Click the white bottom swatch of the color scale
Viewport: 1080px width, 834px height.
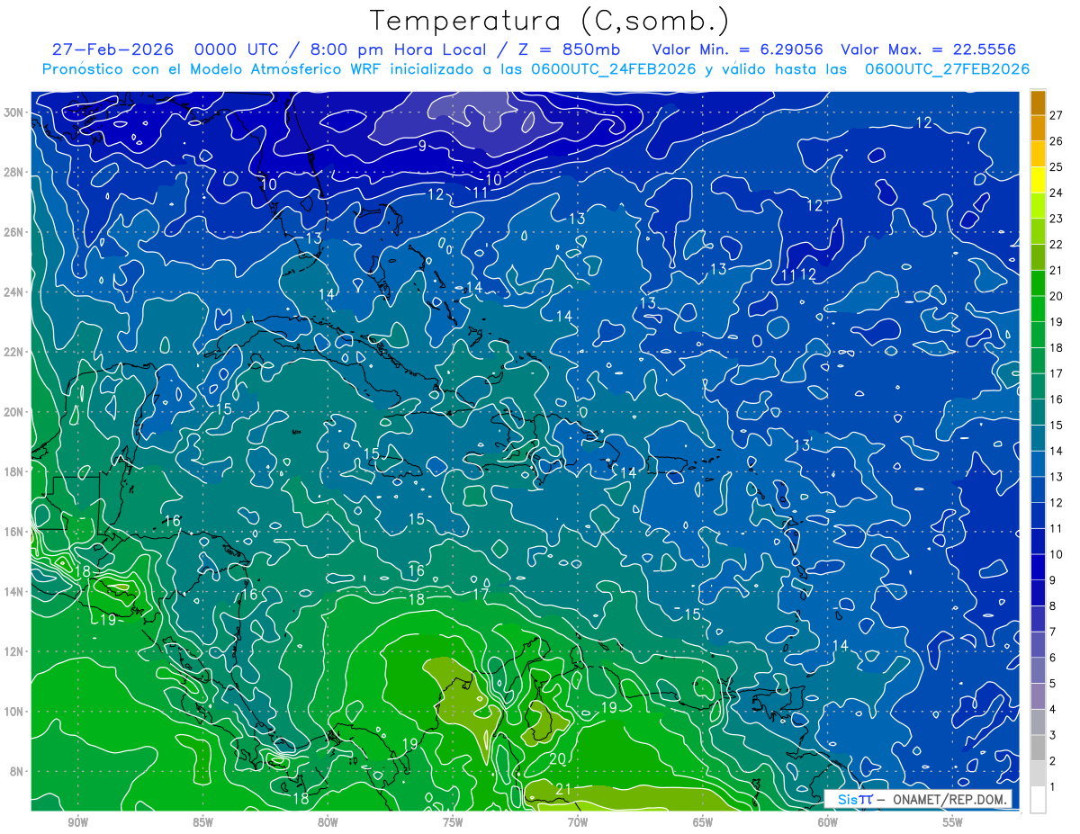click(1038, 800)
